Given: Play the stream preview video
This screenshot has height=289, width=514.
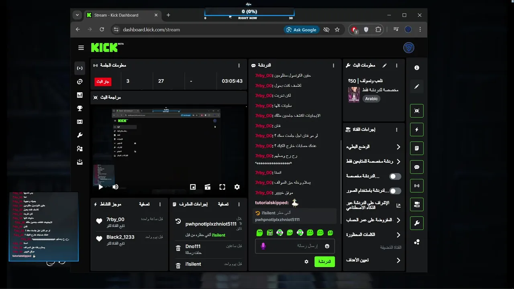Looking at the screenshot, I should point(101,187).
